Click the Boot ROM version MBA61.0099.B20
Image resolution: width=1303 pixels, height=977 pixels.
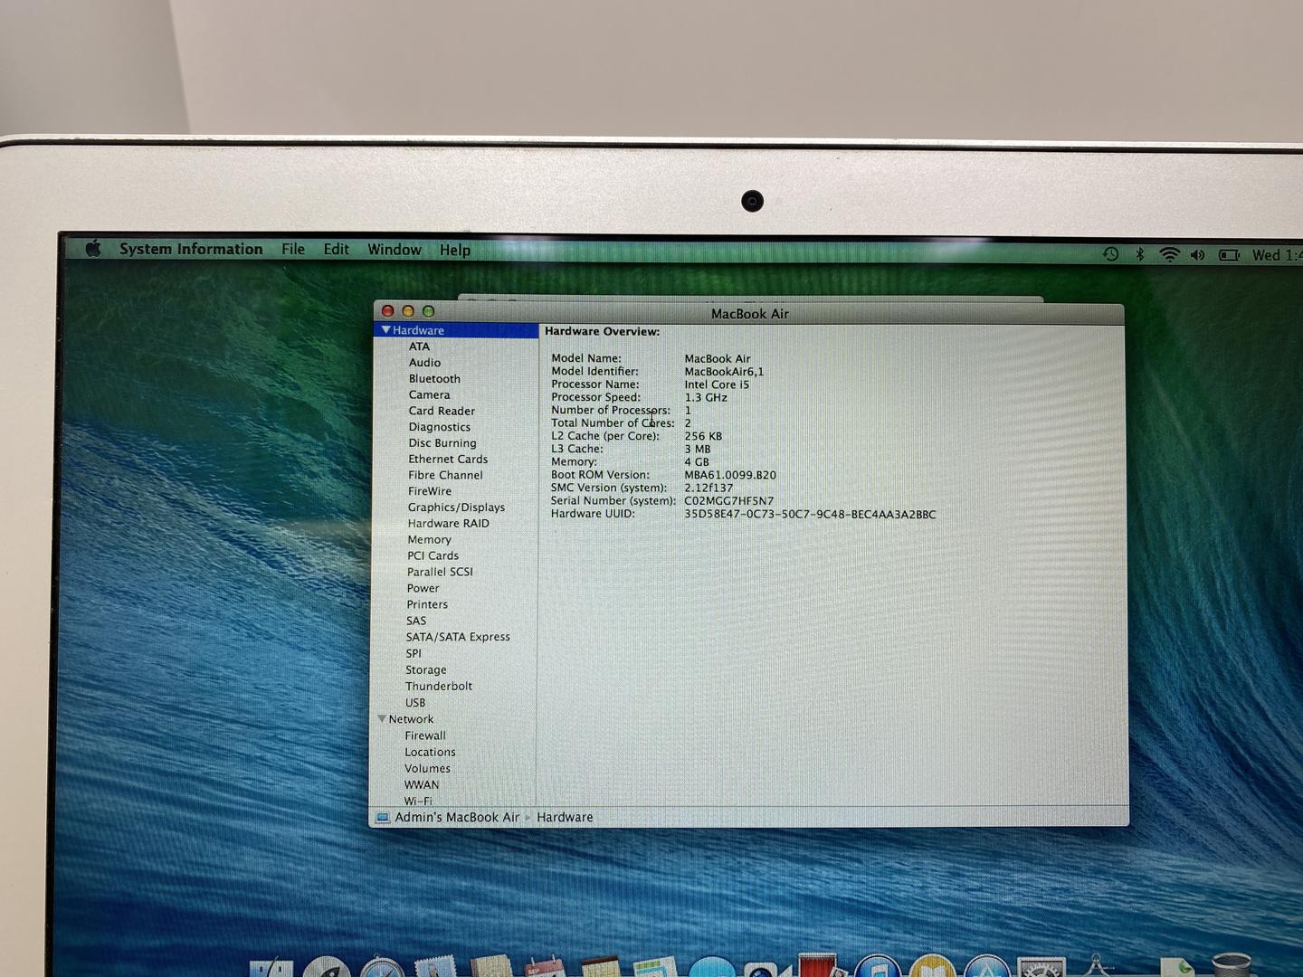[x=730, y=475]
